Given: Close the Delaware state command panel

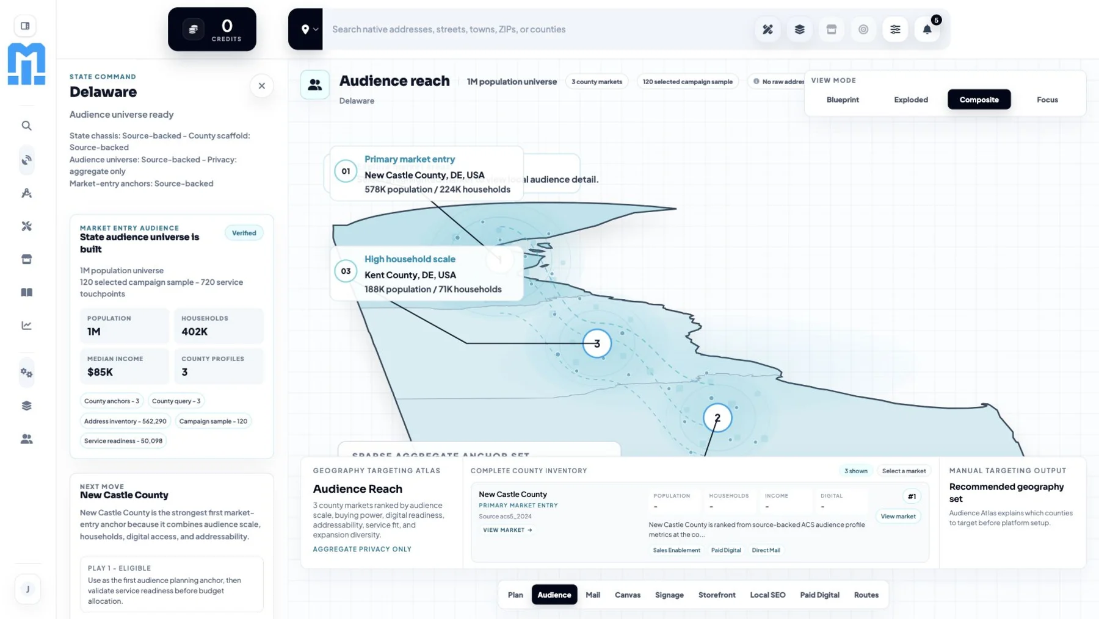Looking at the screenshot, I should pyautogui.click(x=261, y=86).
